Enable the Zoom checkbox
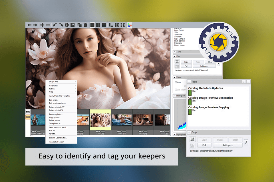 point(176,82)
